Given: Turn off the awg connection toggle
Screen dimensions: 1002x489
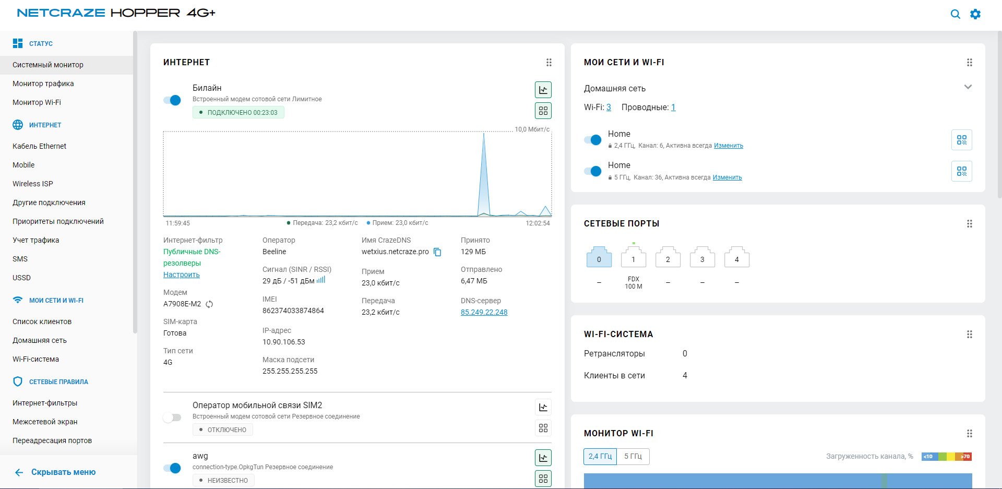Looking at the screenshot, I should pos(172,468).
